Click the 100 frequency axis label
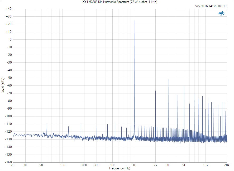 [63, 165]
